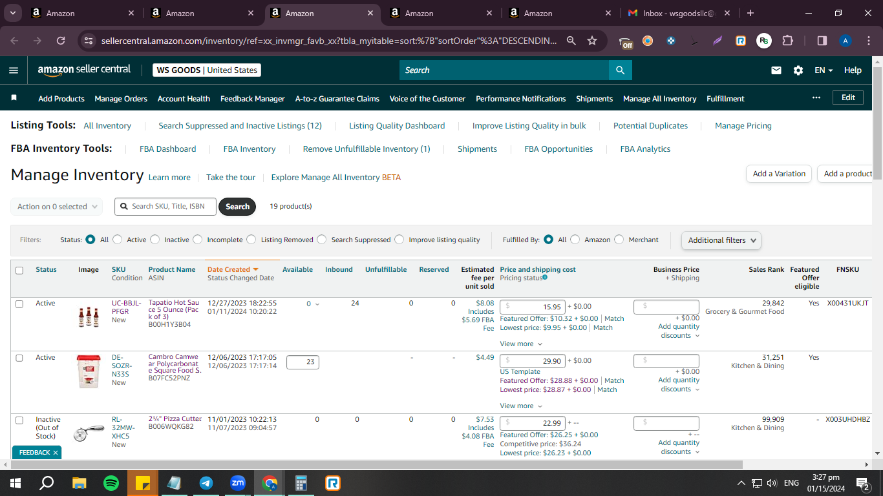This screenshot has width=883, height=496.
Task: Open the Manage Orders menu
Action: (x=121, y=99)
